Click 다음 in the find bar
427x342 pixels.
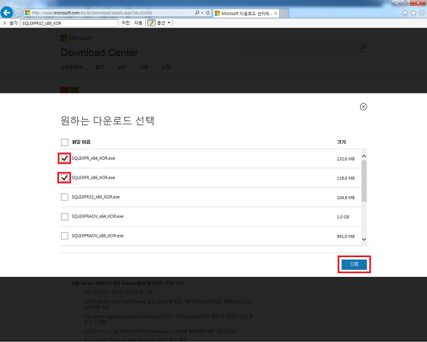[x=139, y=23]
